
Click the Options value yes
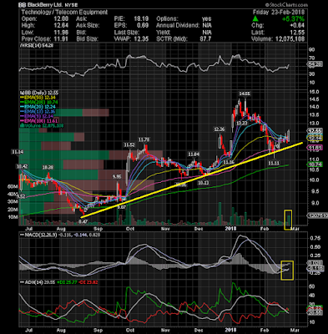pyautogui.click(x=207, y=19)
